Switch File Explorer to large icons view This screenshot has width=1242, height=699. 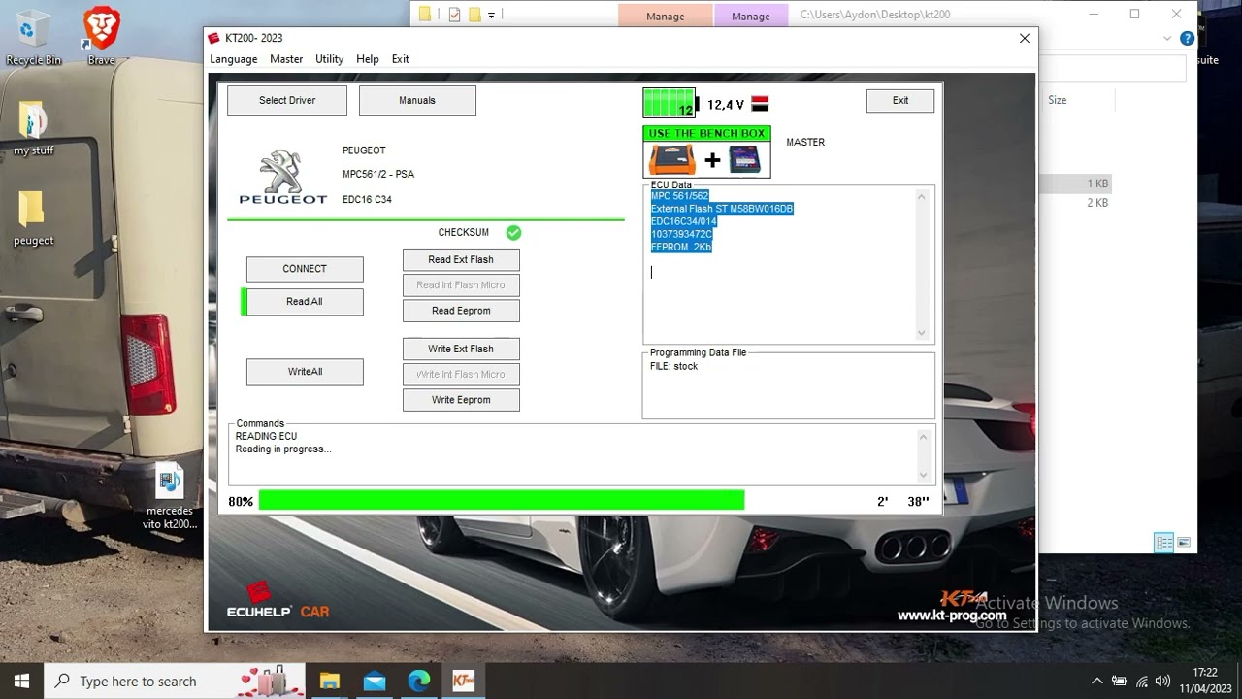[1183, 543]
